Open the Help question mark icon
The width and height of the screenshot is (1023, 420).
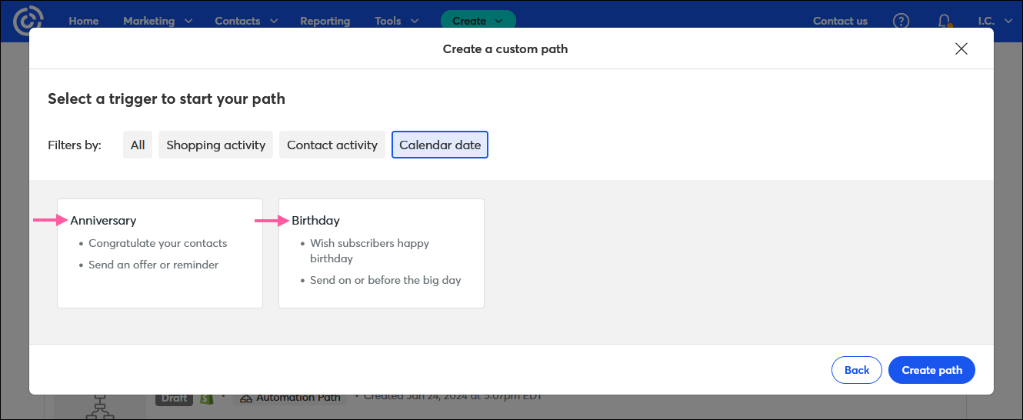point(901,21)
